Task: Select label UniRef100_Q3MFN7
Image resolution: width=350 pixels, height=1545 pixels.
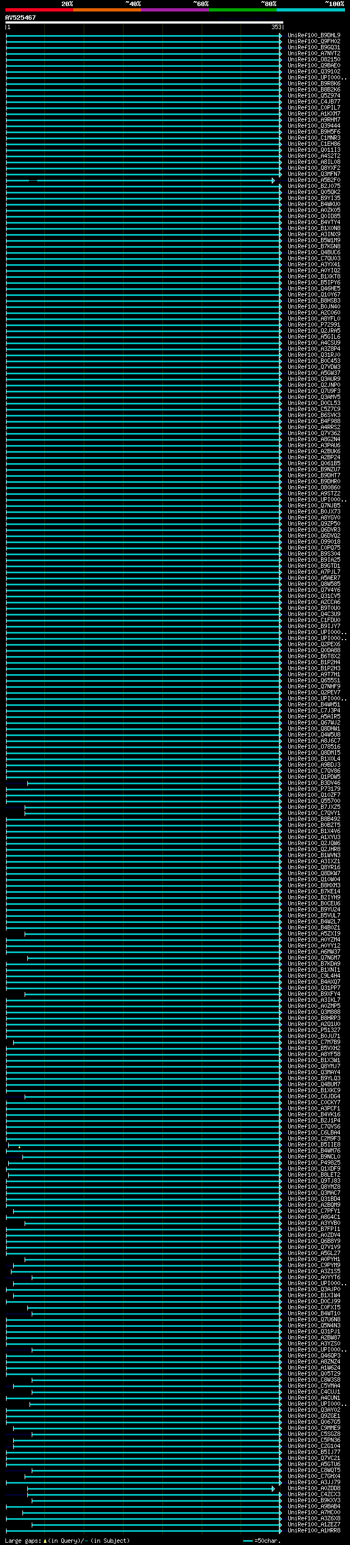Action: [314, 174]
